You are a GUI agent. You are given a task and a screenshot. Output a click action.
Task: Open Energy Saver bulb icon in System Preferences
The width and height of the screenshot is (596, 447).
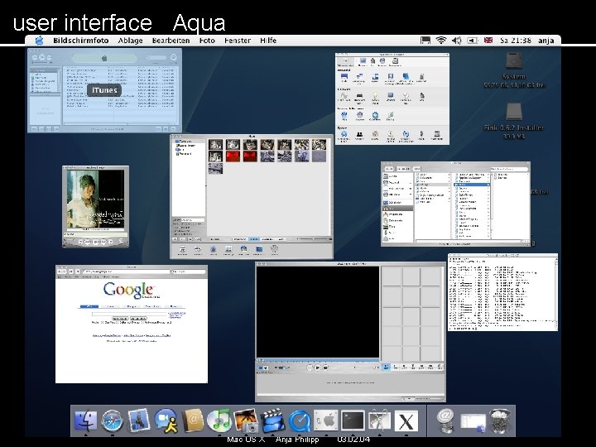[375, 98]
